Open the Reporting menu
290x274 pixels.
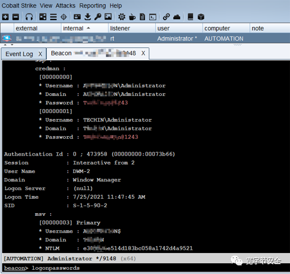pyautogui.click(x=93, y=6)
